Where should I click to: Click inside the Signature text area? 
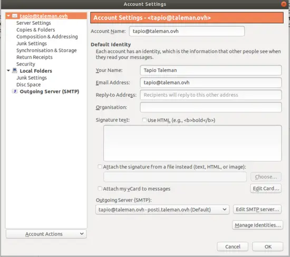[192, 143]
